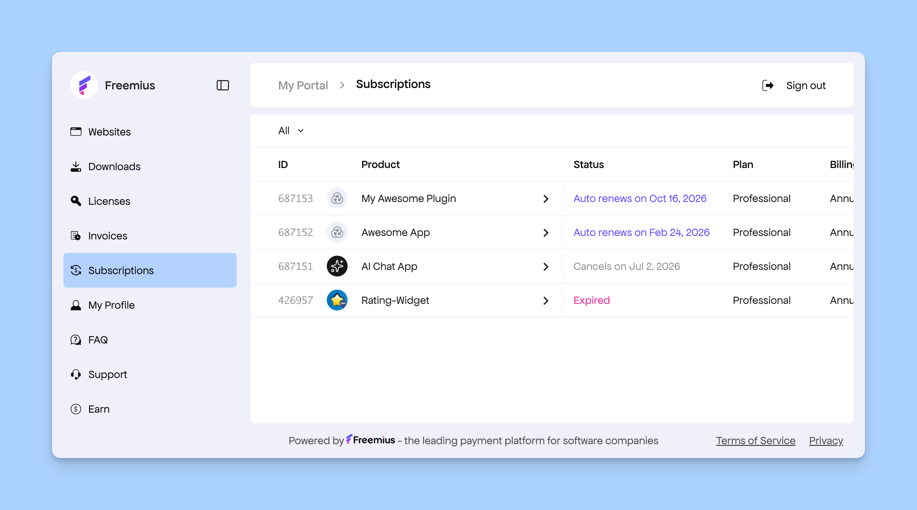This screenshot has width=917, height=510.
Task: Go to Licenses page
Action: click(109, 201)
